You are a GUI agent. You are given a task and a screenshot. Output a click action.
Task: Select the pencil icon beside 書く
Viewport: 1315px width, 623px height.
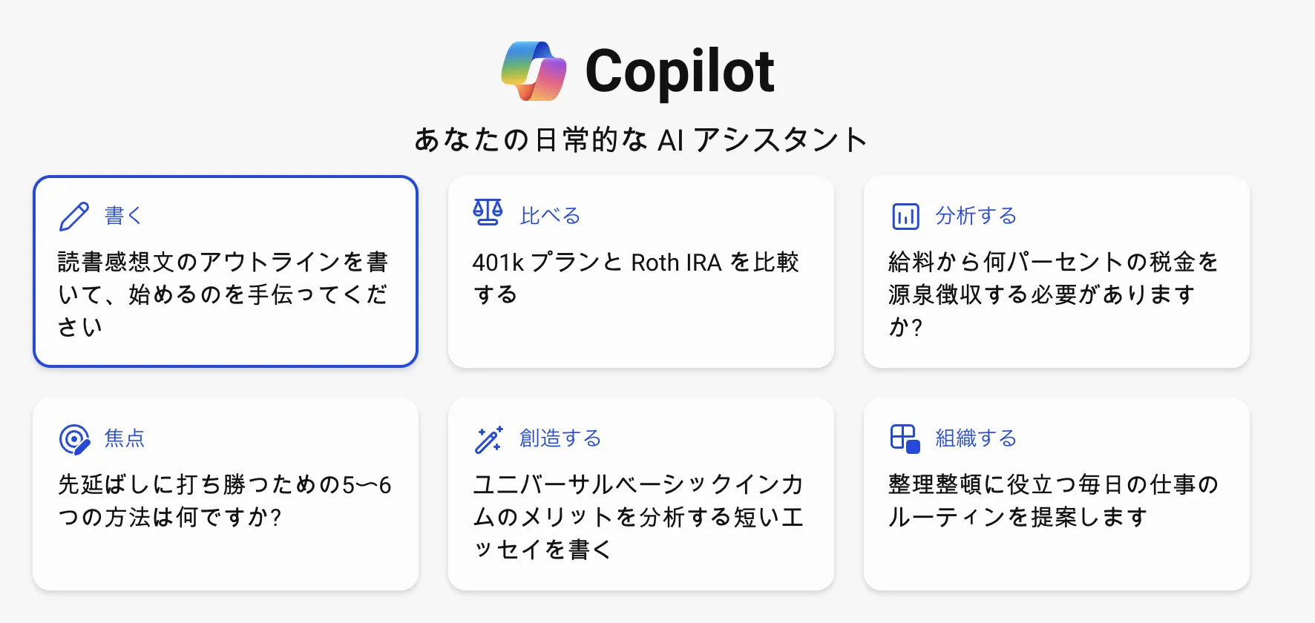pyautogui.click(x=72, y=215)
